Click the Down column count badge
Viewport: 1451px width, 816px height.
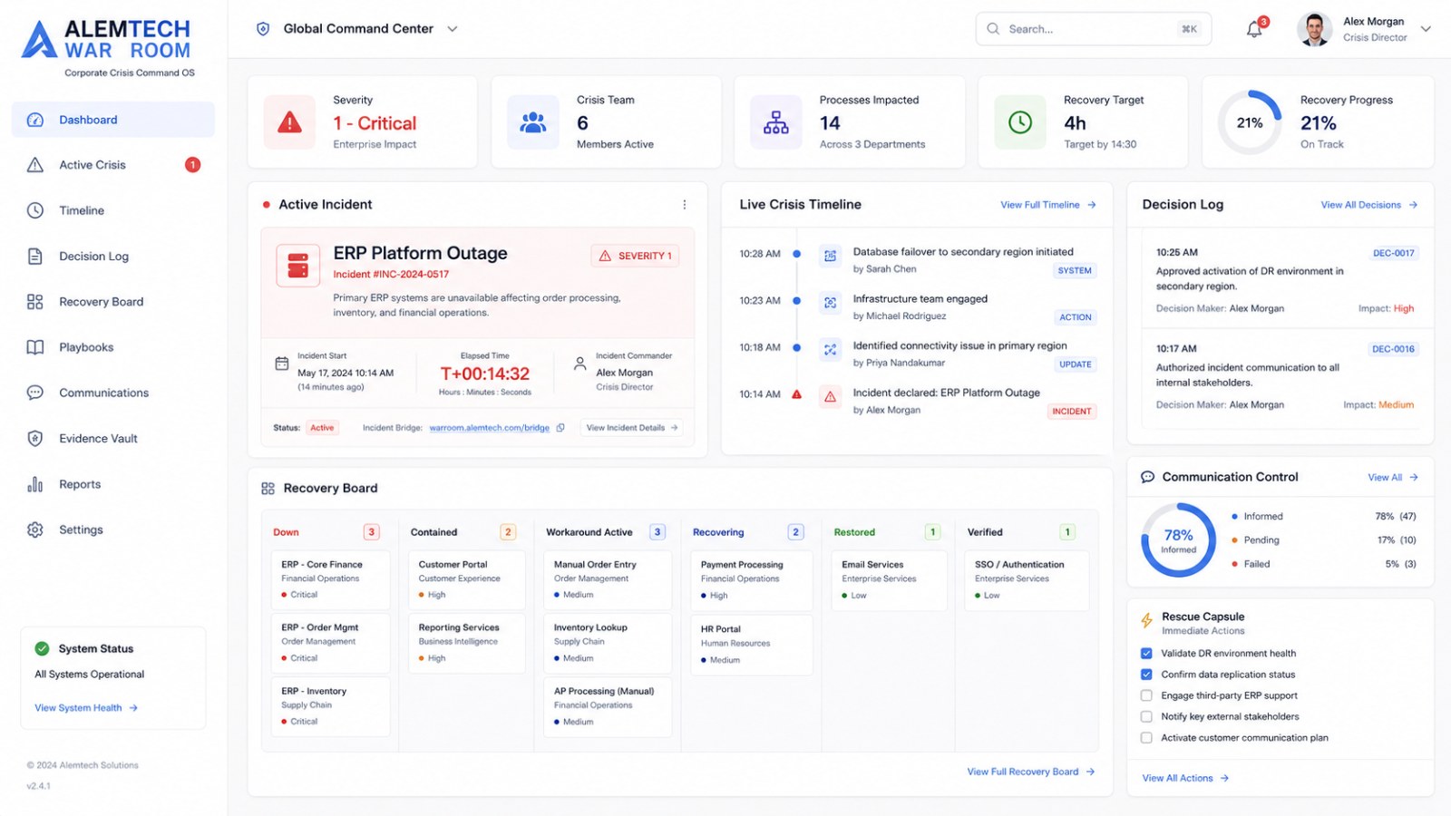pos(371,532)
